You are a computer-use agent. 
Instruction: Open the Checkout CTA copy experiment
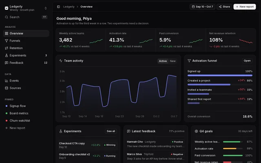88,145
